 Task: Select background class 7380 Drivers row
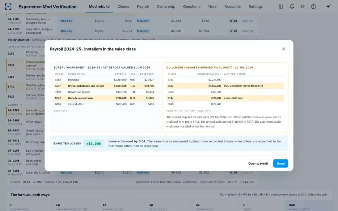(25, 77)
